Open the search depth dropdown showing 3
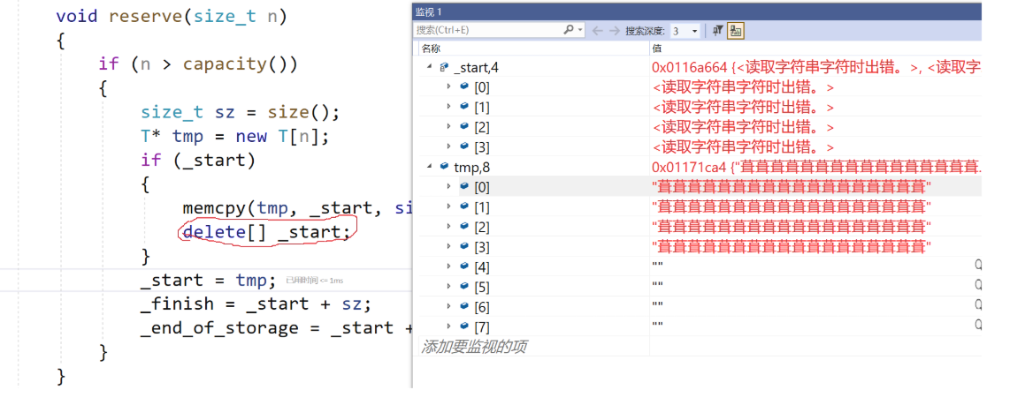The image size is (1025, 405). [694, 31]
